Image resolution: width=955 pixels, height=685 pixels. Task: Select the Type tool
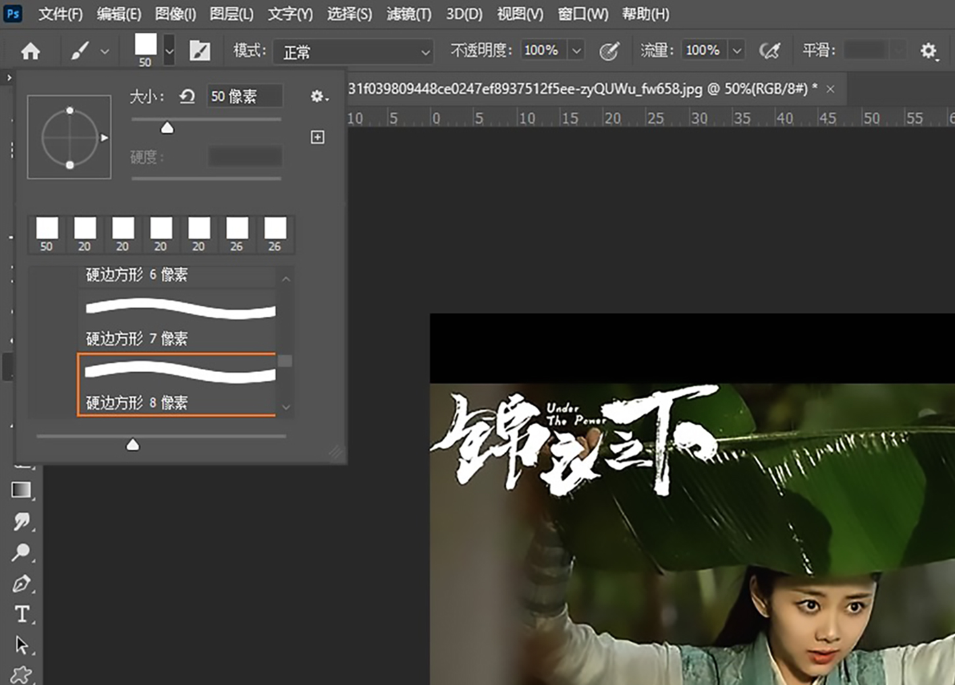click(x=22, y=614)
